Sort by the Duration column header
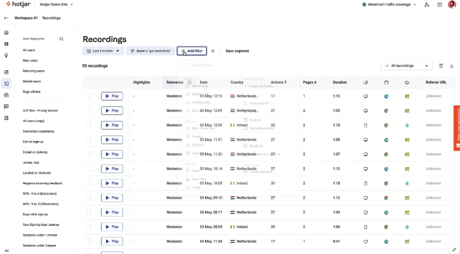Viewport: 460px width, 254px height. pos(340,82)
